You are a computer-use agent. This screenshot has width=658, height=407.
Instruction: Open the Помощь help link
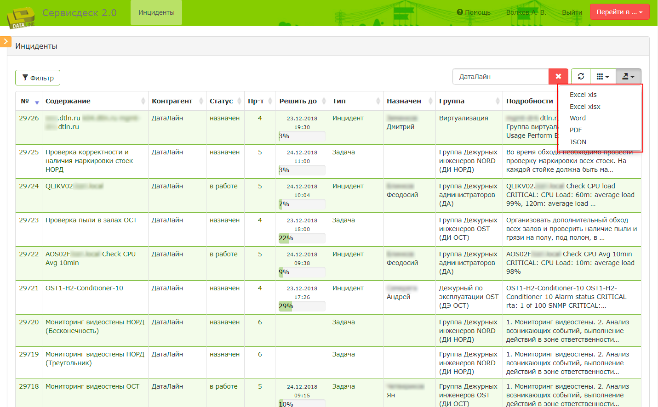[x=474, y=12]
